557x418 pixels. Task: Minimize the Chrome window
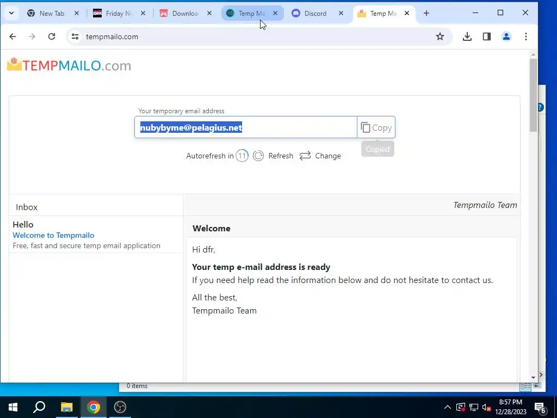tap(475, 13)
